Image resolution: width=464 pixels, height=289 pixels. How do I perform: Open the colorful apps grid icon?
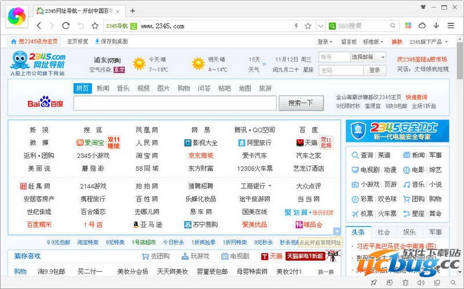coord(408,26)
